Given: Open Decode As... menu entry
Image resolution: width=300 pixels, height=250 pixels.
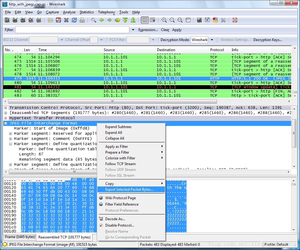Looking at the screenshot, I should point(131,219).
